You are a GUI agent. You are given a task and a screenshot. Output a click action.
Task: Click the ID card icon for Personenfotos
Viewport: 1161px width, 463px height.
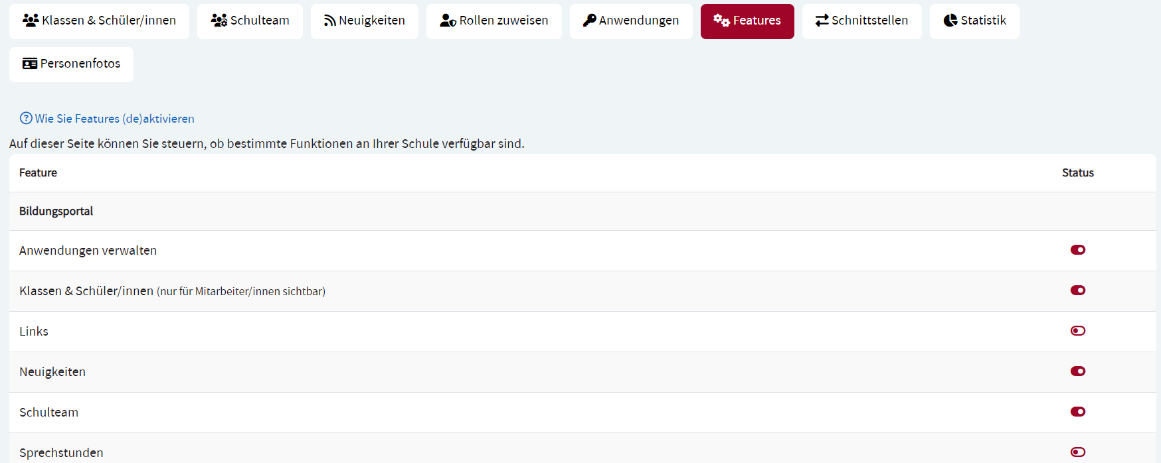[30, 64]
